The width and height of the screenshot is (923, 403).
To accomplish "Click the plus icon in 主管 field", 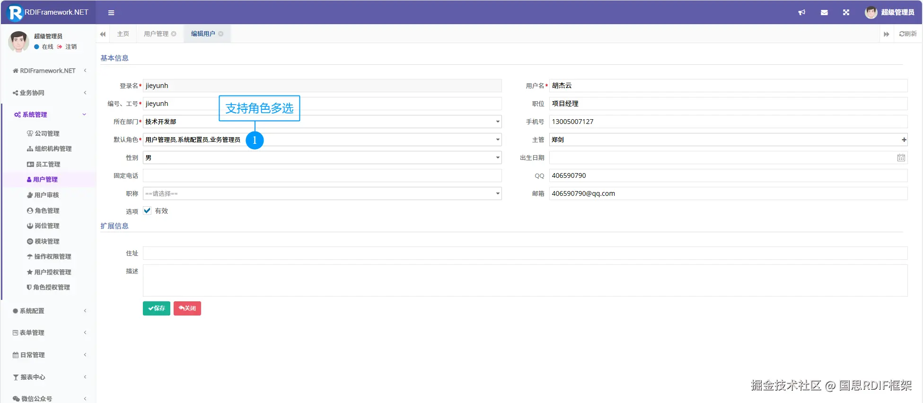I will coord(904,140).
